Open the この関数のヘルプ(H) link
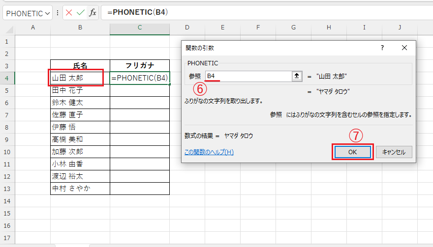The height and width of the screenshot is (247, 433). coord(209,152)
